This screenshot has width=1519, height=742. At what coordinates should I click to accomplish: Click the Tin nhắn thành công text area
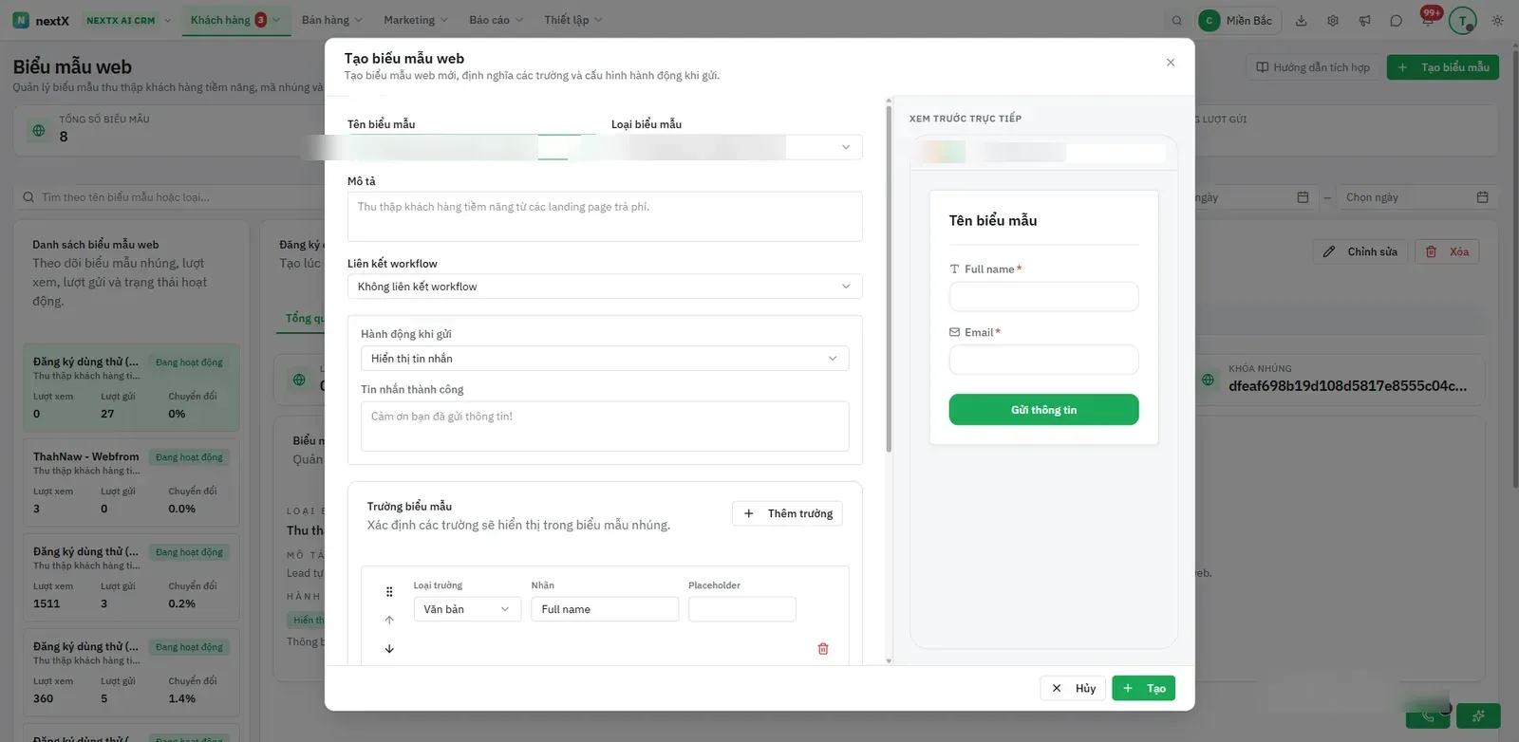tap(605, 426)
